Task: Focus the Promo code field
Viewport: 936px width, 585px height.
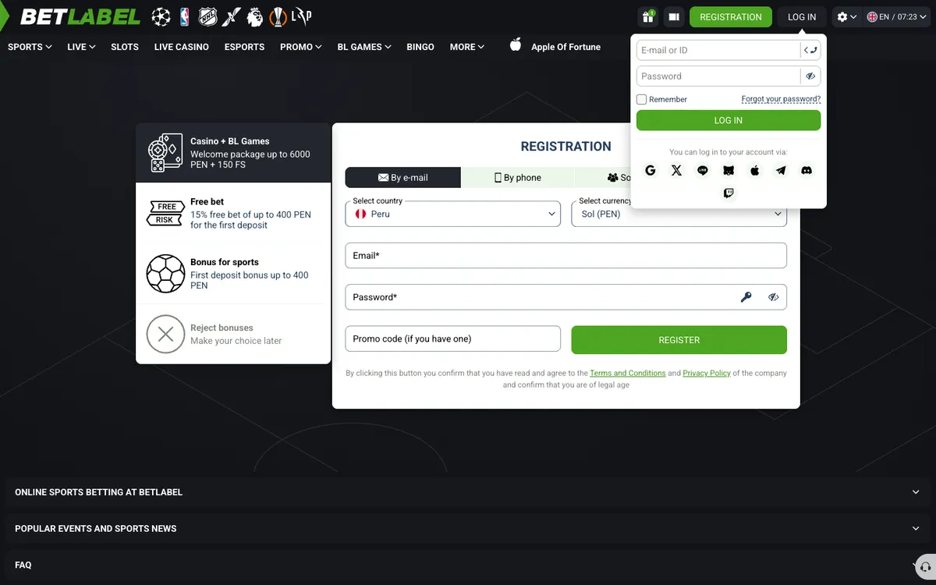Action: pos(453,339)
